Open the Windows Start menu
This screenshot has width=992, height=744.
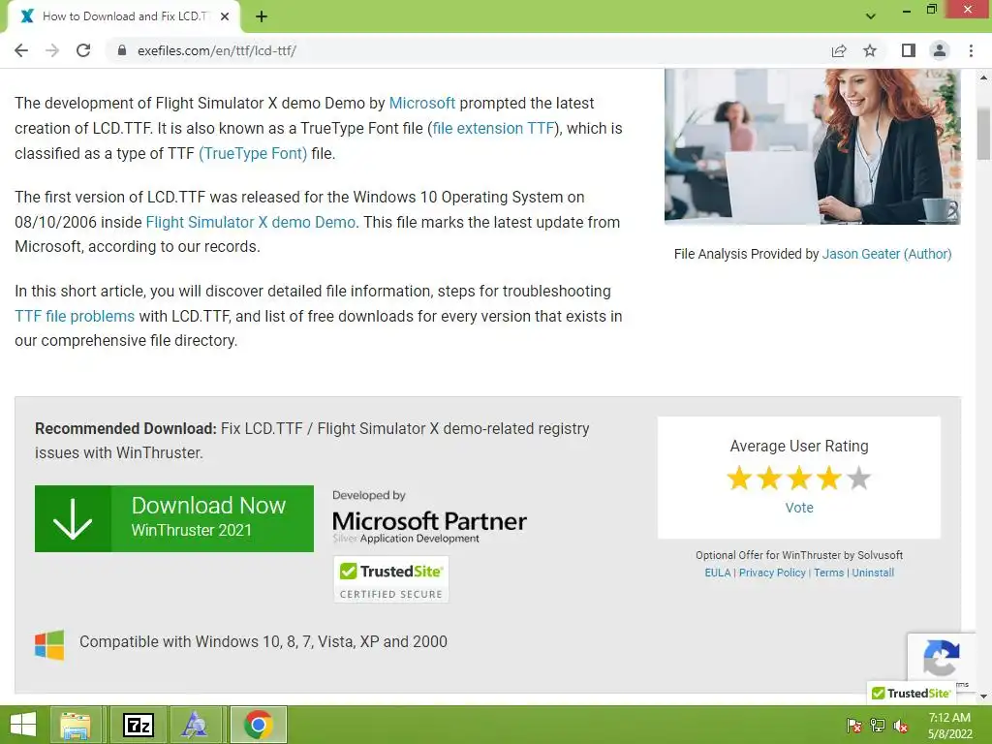[x=23, y=725]
